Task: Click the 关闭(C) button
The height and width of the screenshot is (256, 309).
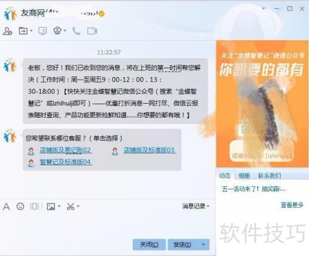Action: click(149, 244)
